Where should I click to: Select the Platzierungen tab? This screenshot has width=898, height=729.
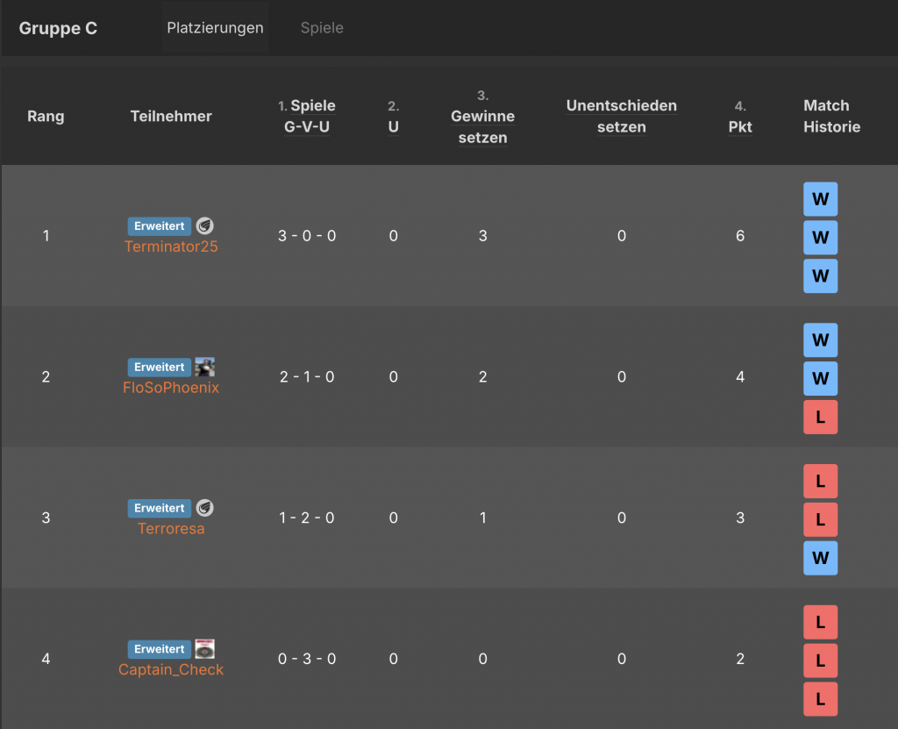click(x=215, y=28)
